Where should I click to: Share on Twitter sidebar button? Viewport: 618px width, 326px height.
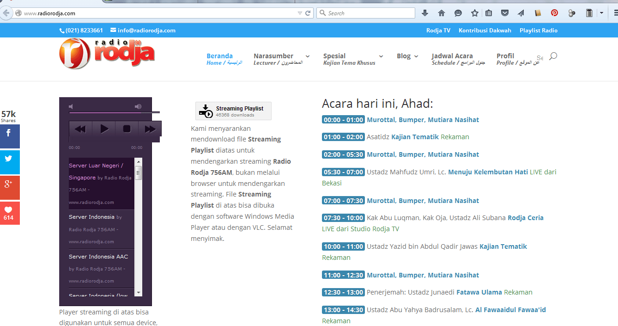(x=10, y=162)
